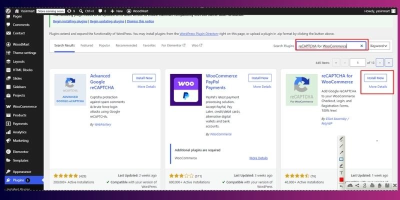This screenshot has width=400, height=200.
Task: Click the Contact envelope sidebar icon
Action: [x=8, y=33]
